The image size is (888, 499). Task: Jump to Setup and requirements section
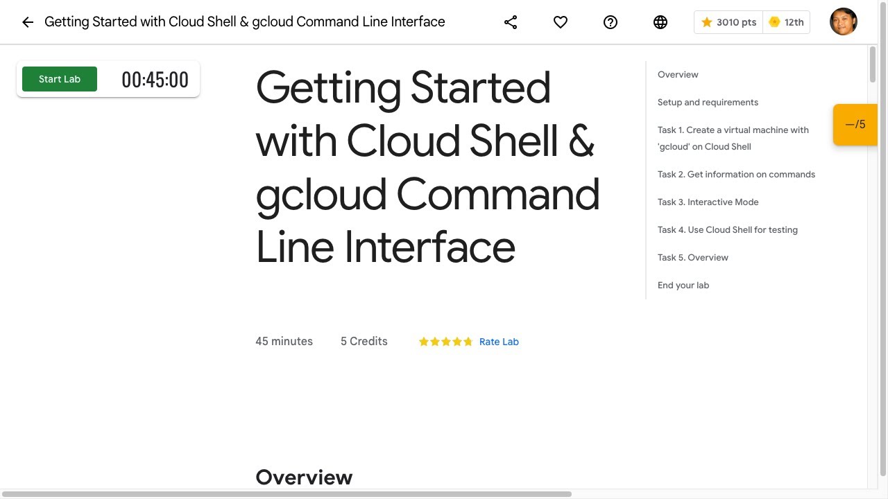click(x=708, y=103)
